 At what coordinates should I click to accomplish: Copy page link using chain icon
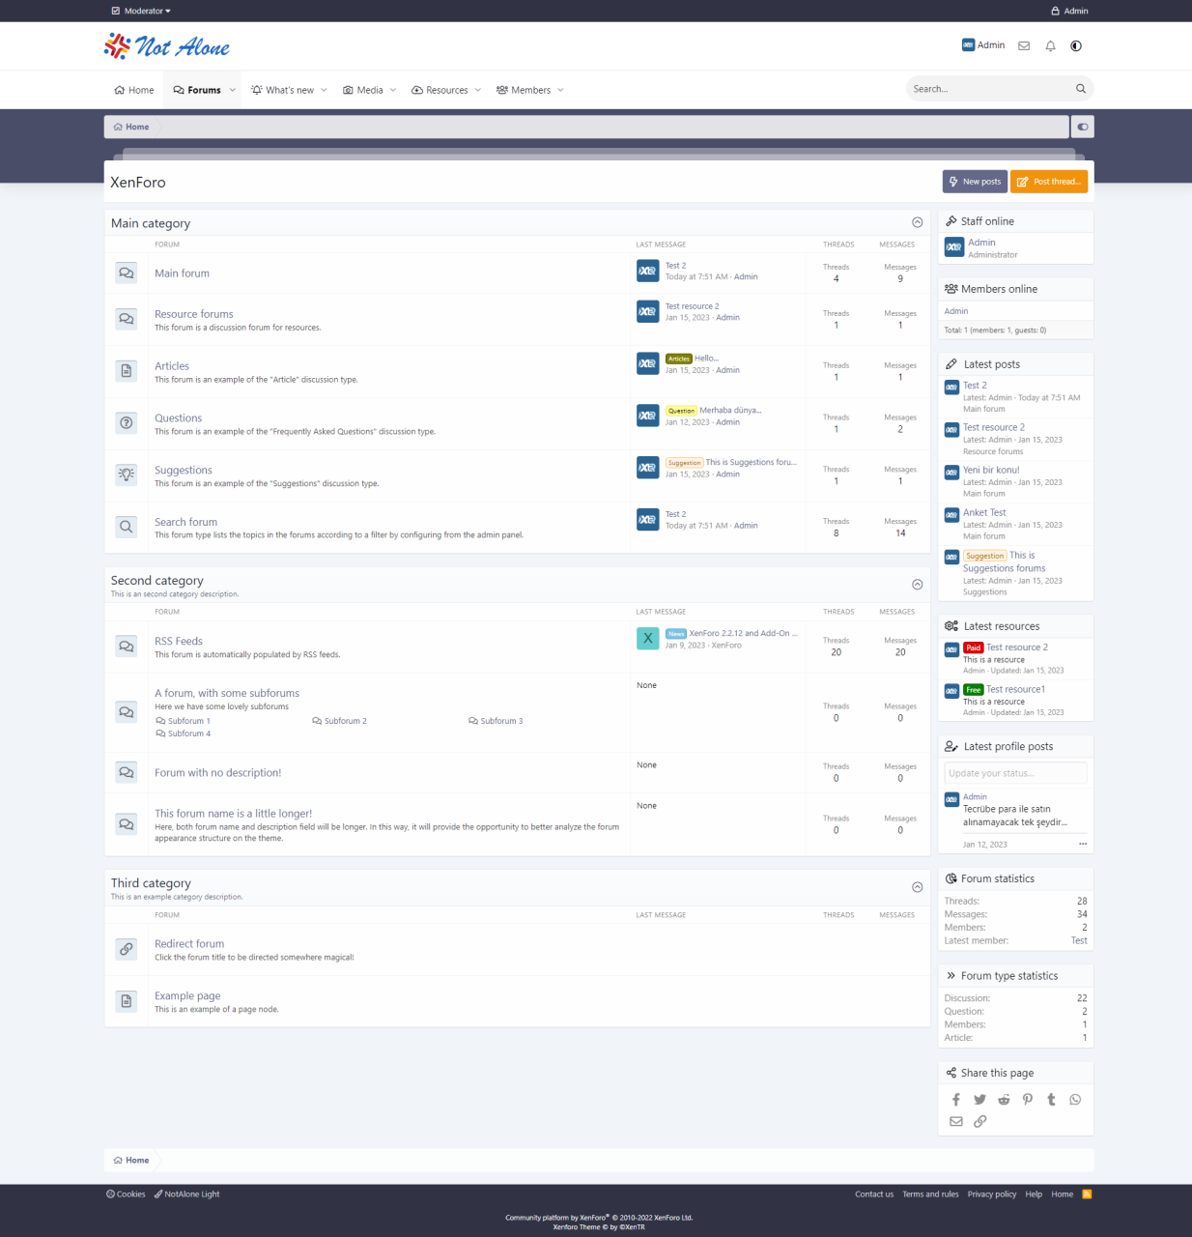tap(980, 1122)
